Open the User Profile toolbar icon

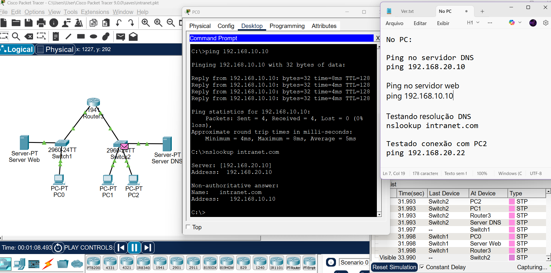coord(66,23)
